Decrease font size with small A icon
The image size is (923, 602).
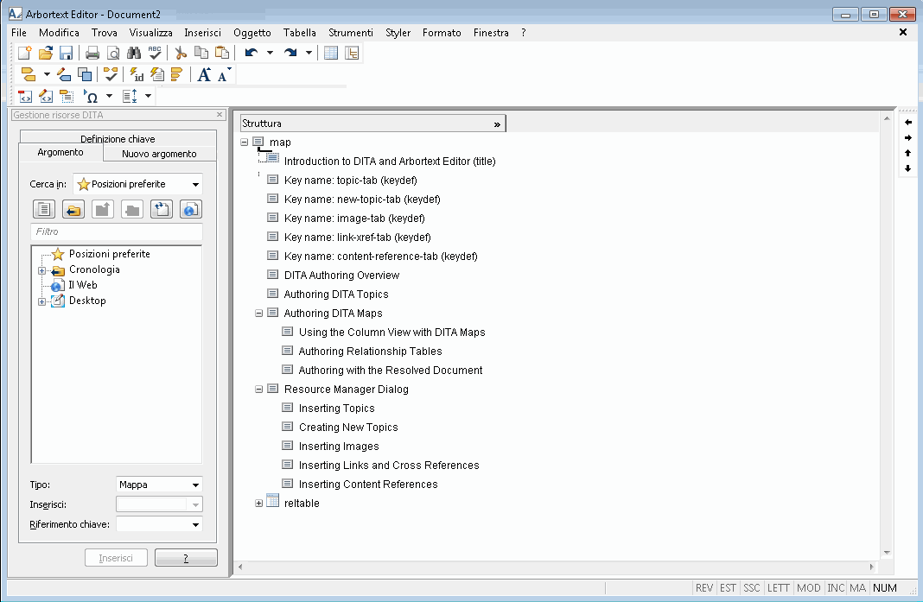click(x=224, y=75)
